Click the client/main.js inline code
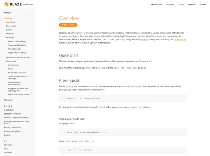 point(85,141)
